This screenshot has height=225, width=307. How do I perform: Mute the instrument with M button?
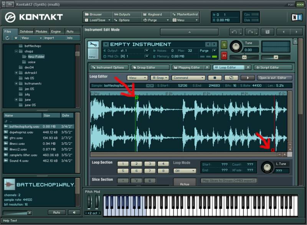click(x=224, y=56)
